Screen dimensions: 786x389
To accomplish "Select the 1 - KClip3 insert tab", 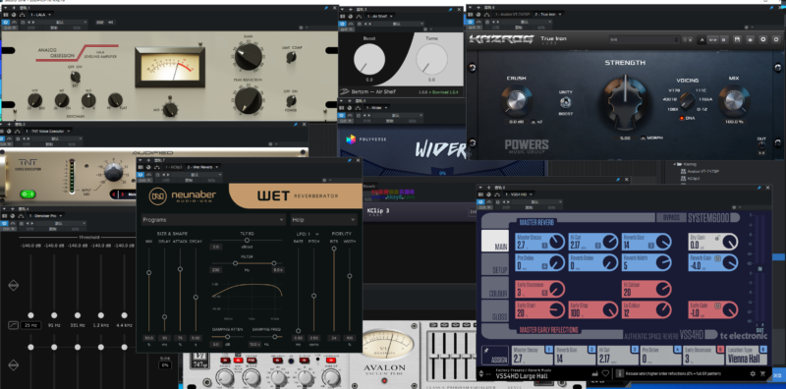I will 174,167.
